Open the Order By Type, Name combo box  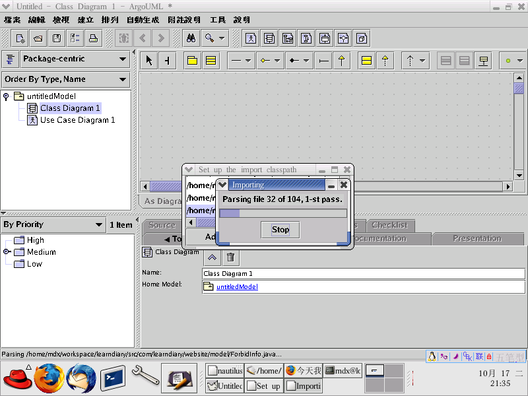tap(65, 80)
